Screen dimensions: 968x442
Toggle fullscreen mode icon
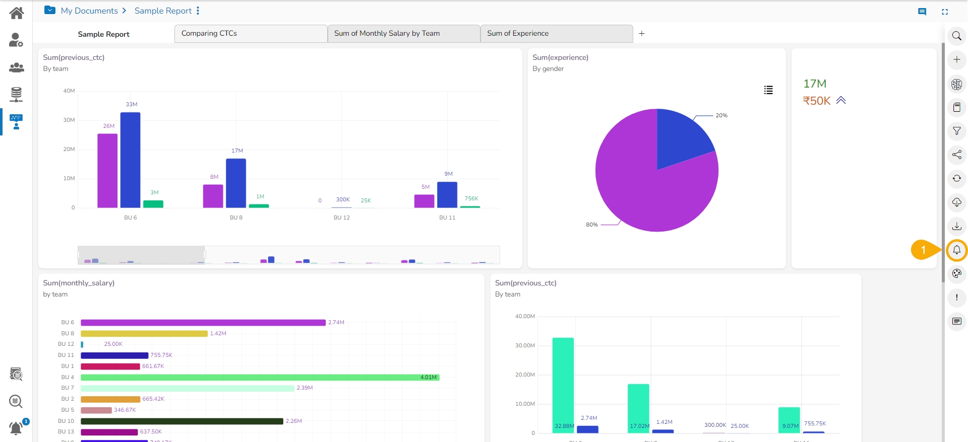[x=945, y=12]
